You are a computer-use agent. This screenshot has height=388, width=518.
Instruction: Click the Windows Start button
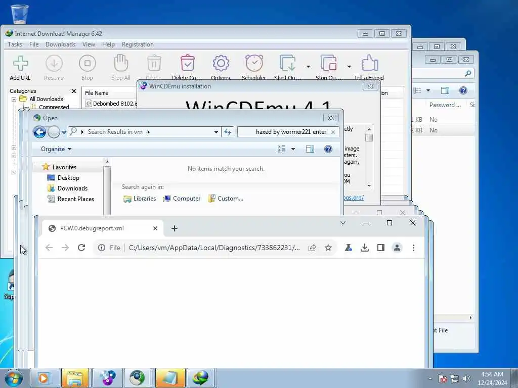tap(13, 378)
